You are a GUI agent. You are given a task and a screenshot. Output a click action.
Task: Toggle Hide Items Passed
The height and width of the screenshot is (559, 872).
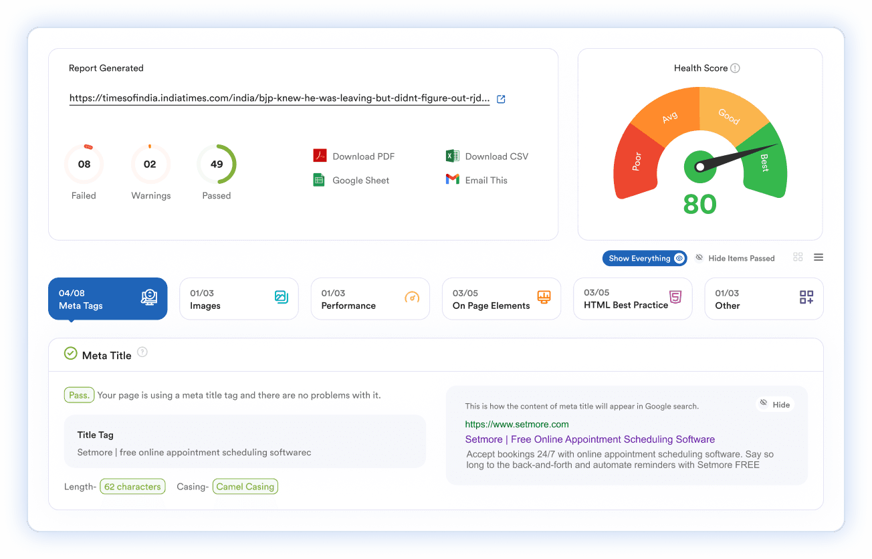(735, 258)
